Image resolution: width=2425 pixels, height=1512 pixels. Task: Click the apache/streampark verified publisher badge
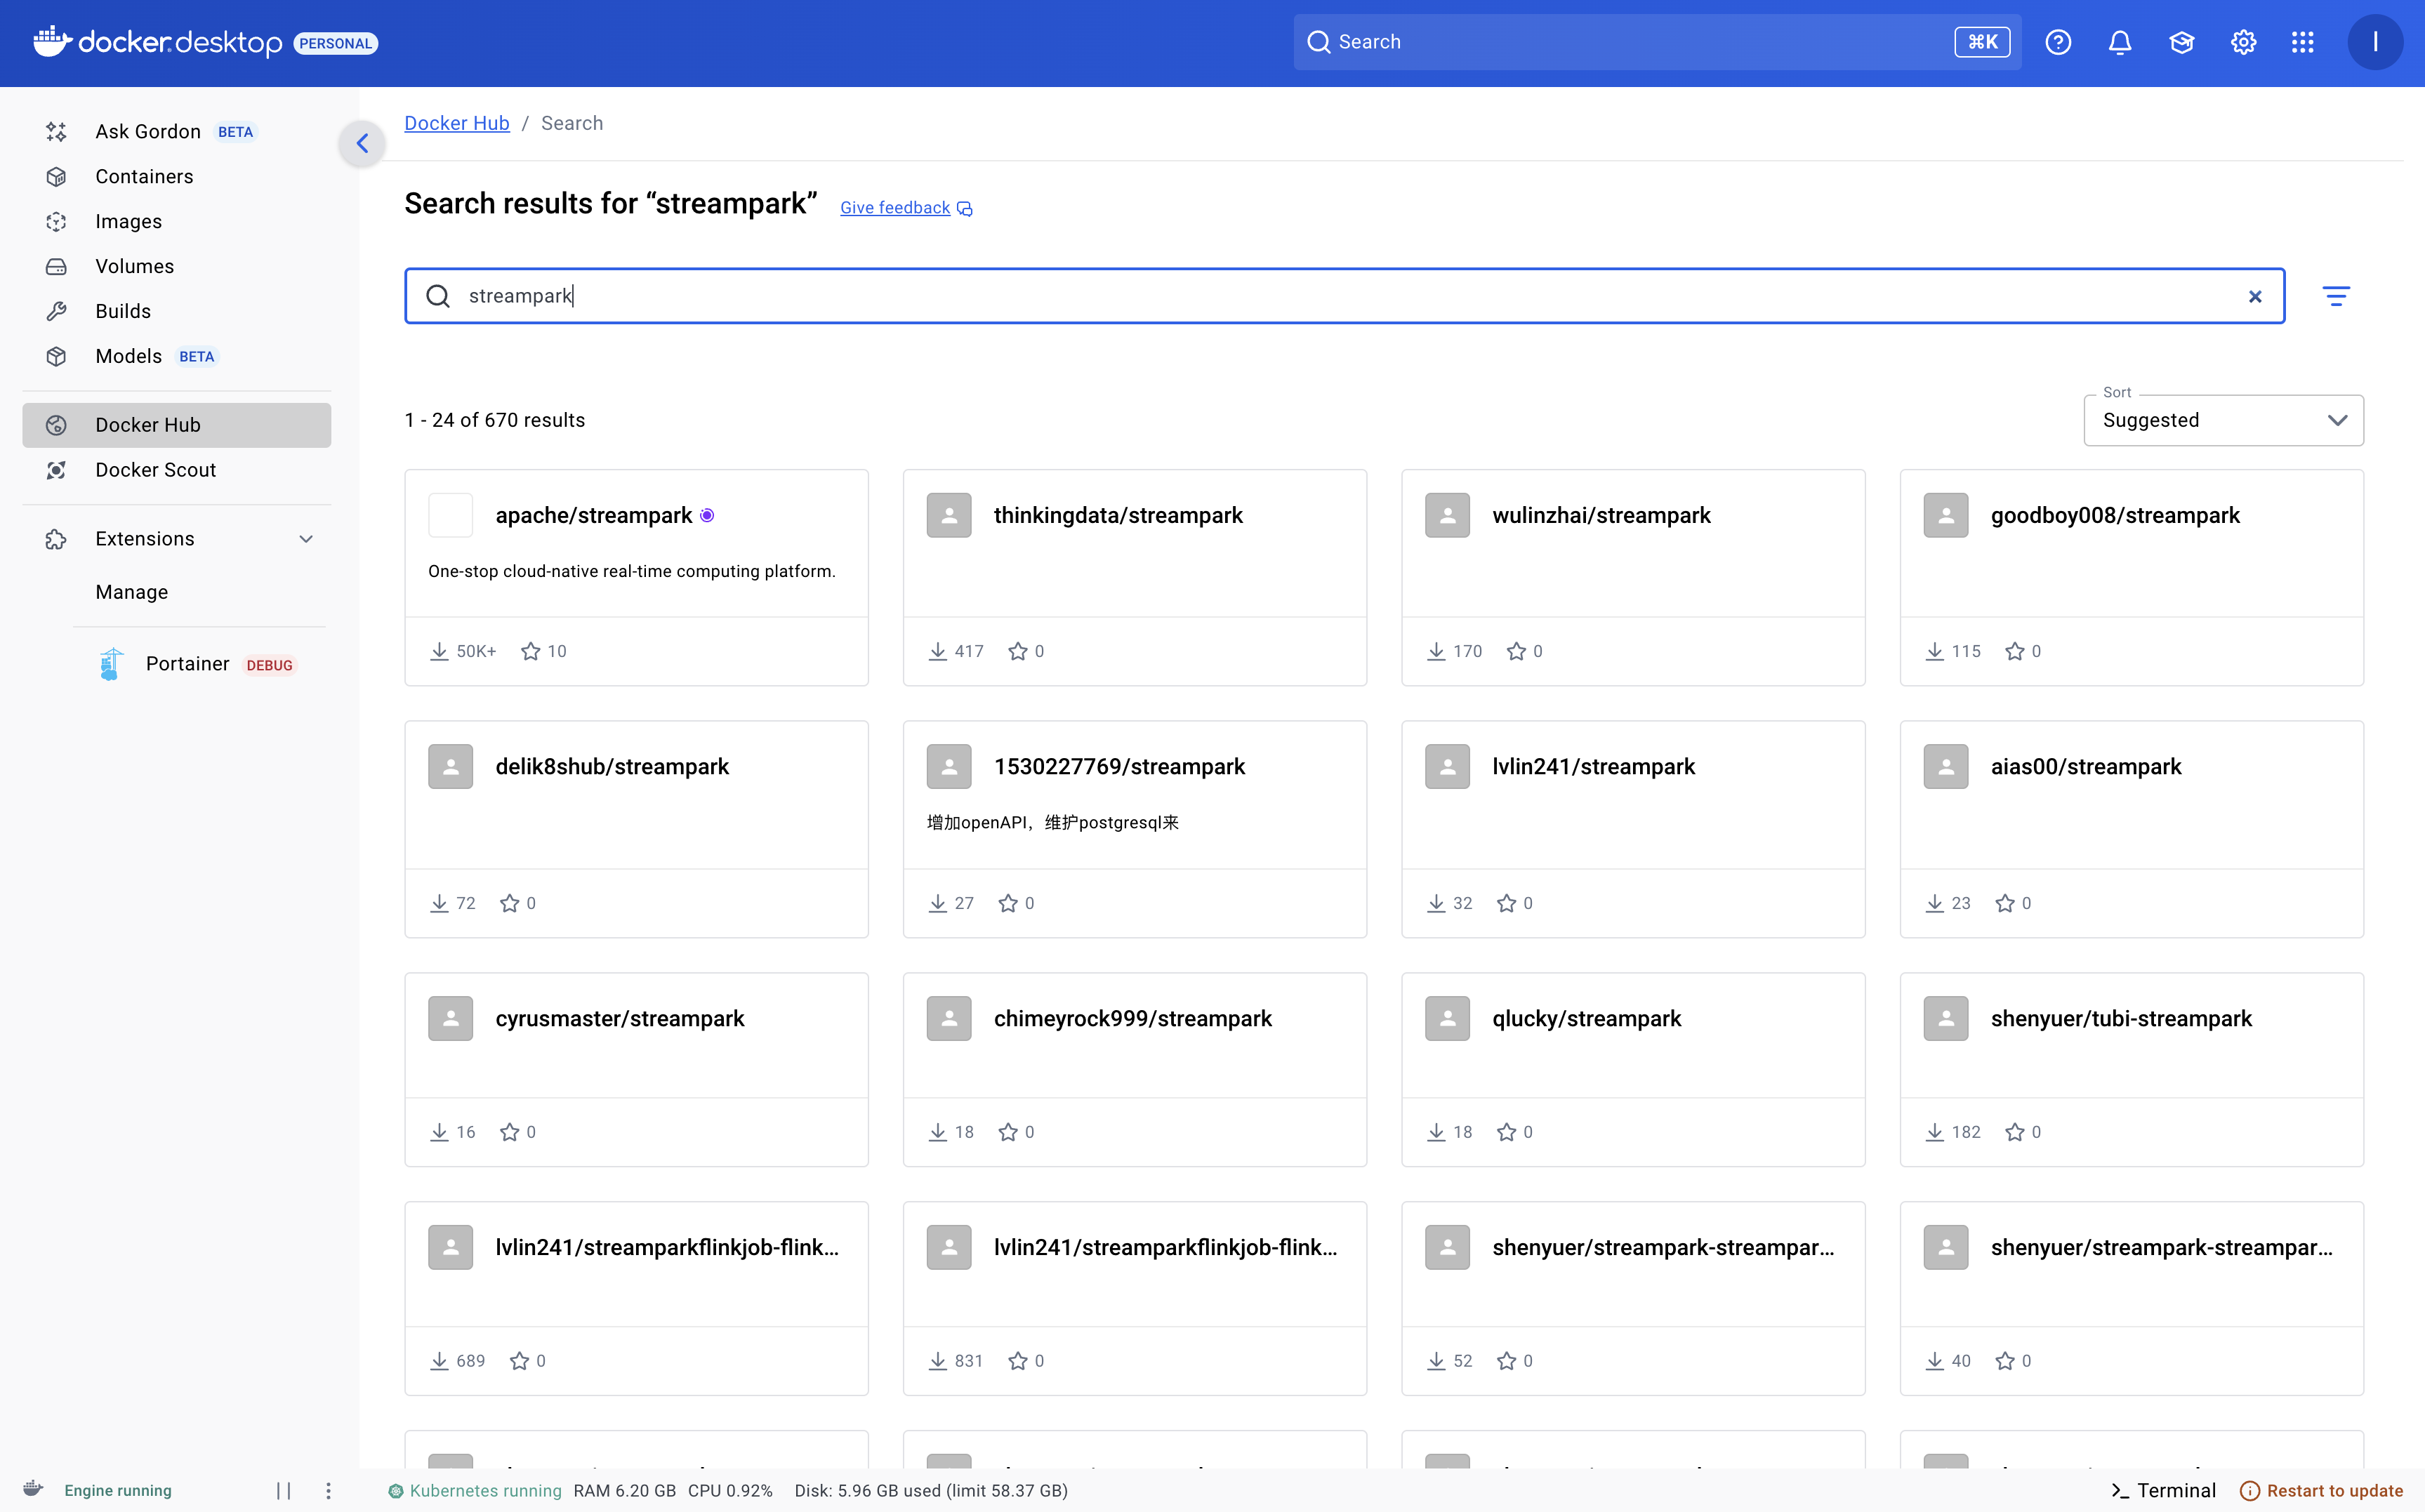tap(707, 515)
